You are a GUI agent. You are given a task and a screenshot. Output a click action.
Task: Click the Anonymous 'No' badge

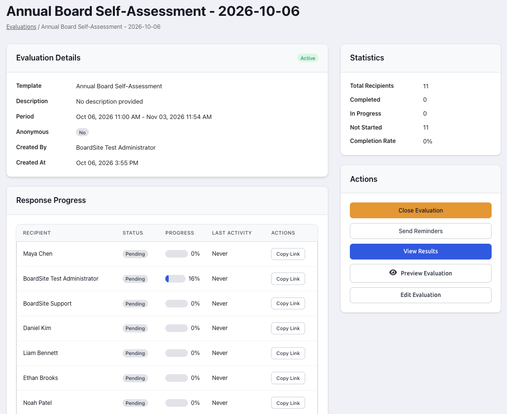(x=83, y=132)
